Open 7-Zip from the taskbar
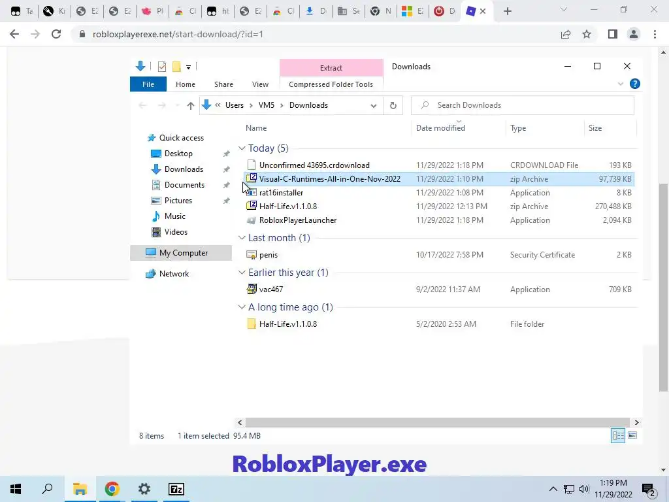This screenshot has width=669, height=502. click(x=176, y=489)
